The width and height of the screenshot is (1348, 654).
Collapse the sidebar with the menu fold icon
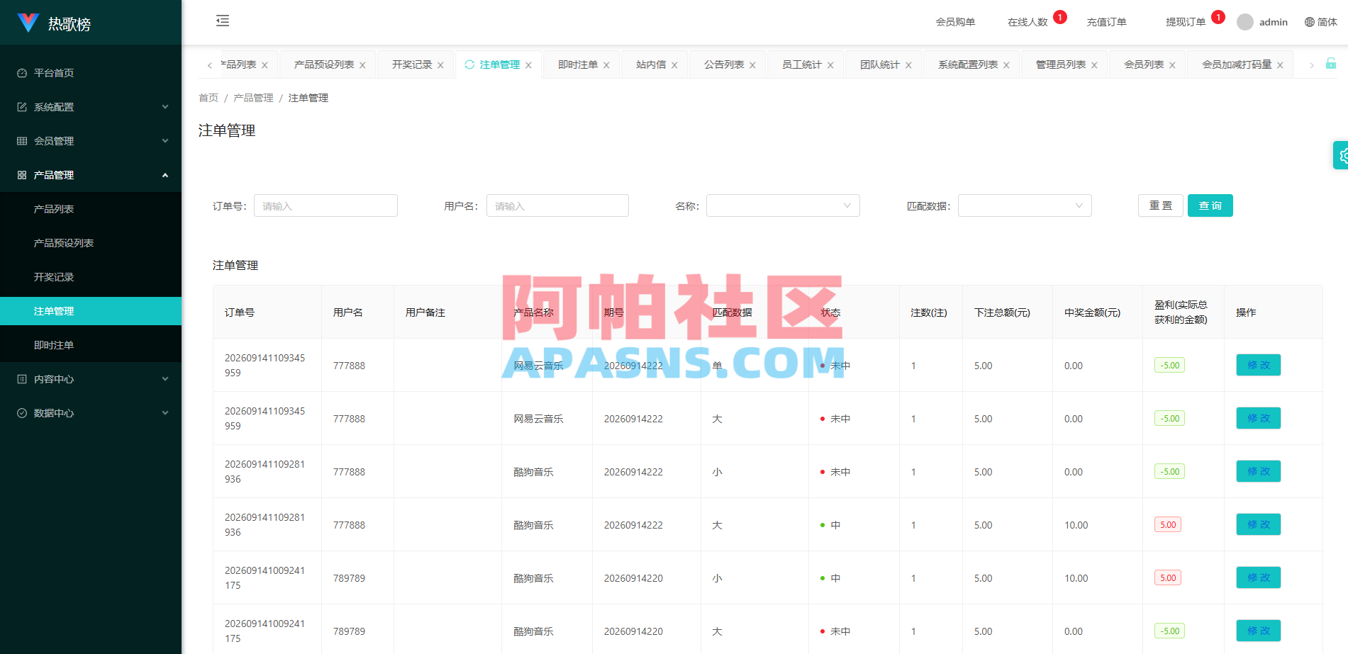[223, 21]
